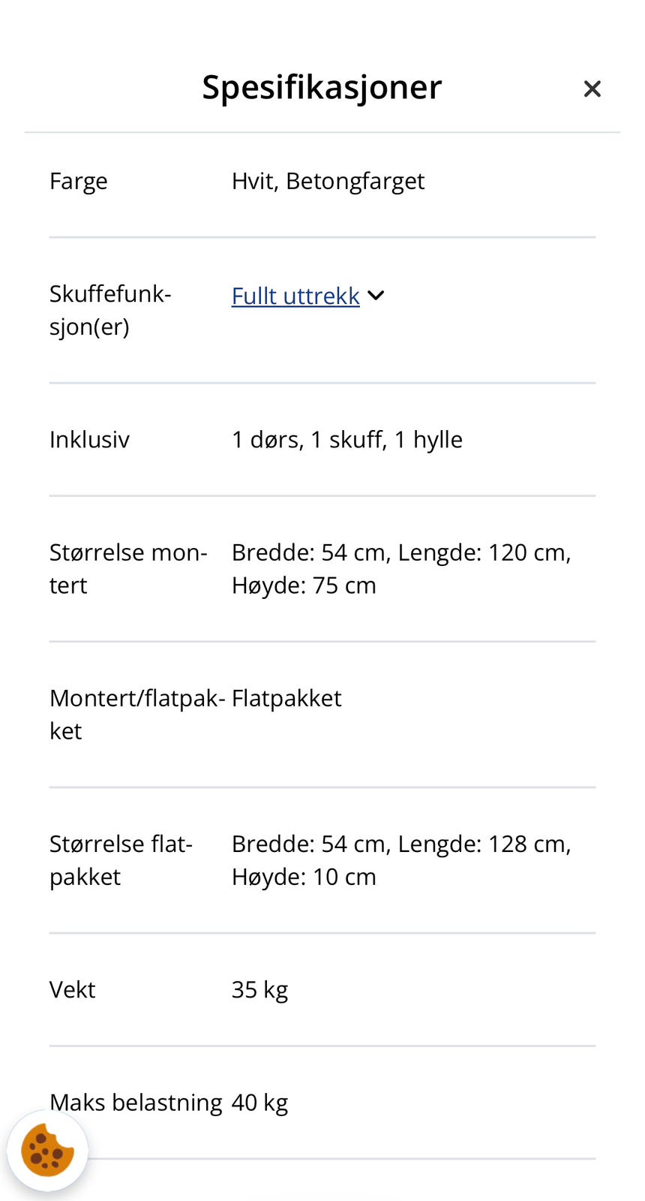Click the Hvit, Betongfarget value

328,181
